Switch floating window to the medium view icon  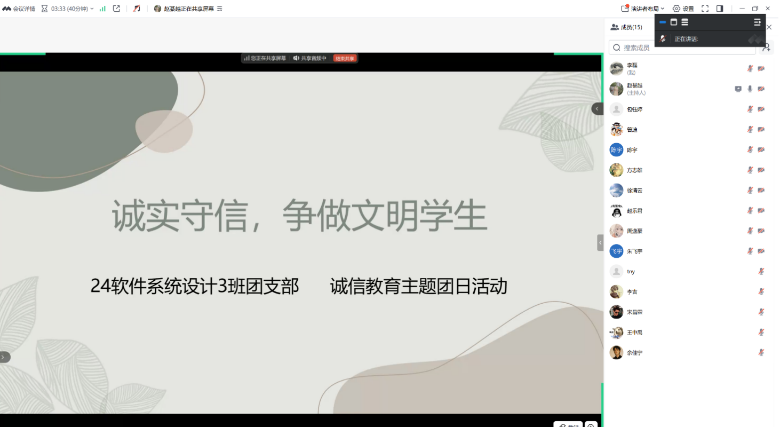point(673,22)
